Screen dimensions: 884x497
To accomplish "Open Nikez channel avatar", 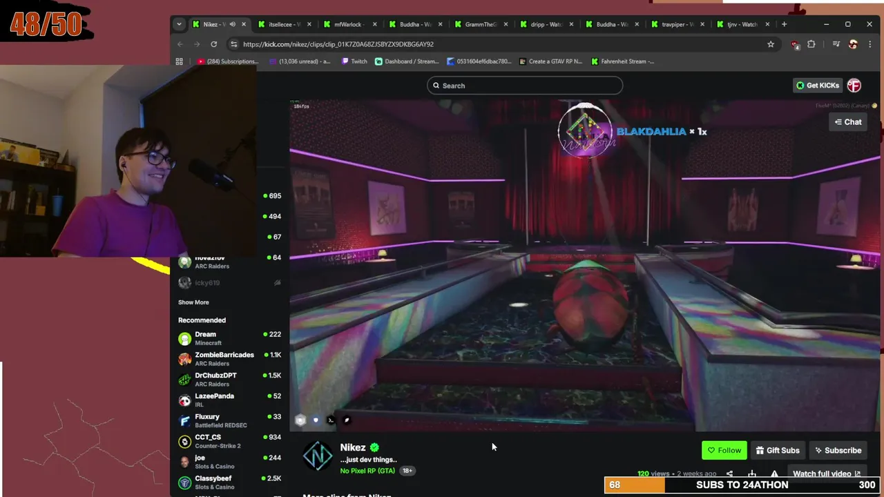I will 318,456.
